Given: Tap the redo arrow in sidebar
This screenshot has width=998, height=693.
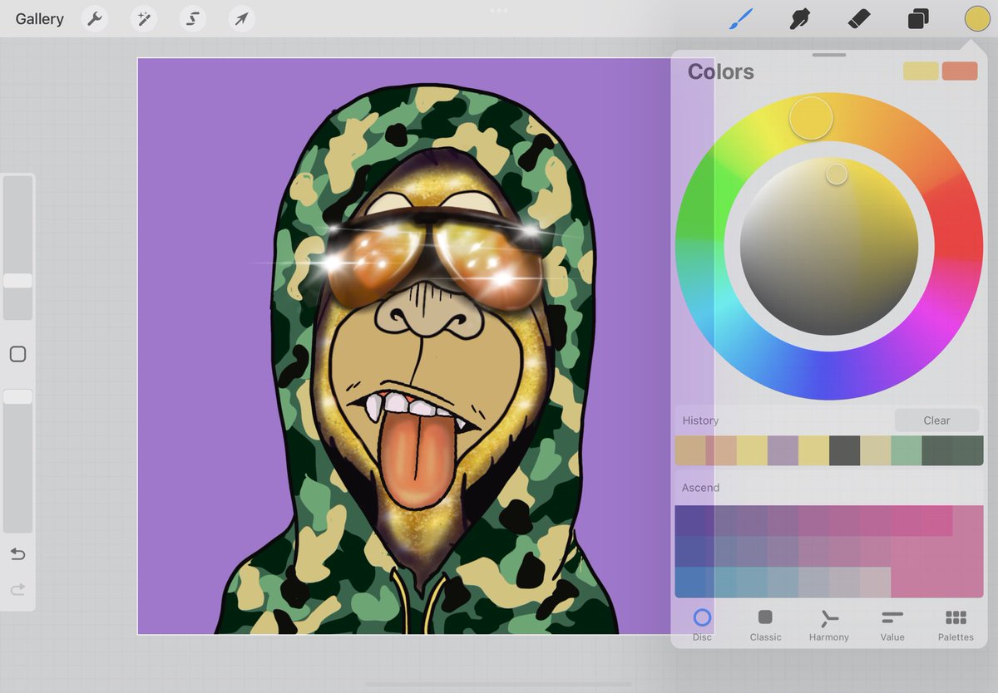Looking at the screenshot, I should (17, 590).
